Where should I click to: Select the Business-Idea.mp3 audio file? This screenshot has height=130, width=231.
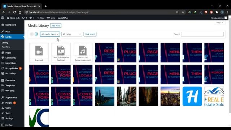tap(83, 53)
